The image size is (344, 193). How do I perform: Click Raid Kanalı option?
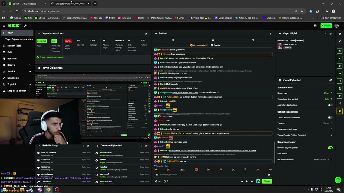click(x=282, y=154)
